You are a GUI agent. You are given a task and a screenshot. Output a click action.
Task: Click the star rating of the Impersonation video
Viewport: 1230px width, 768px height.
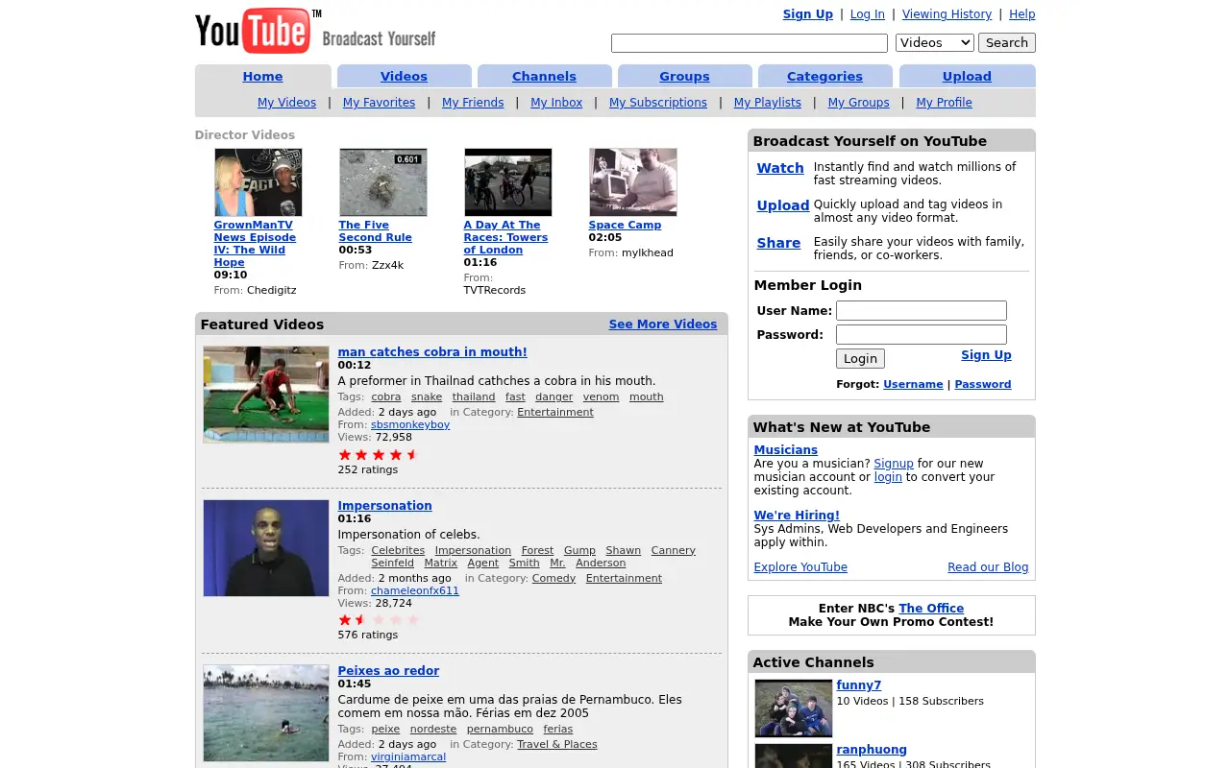(379, 620)
